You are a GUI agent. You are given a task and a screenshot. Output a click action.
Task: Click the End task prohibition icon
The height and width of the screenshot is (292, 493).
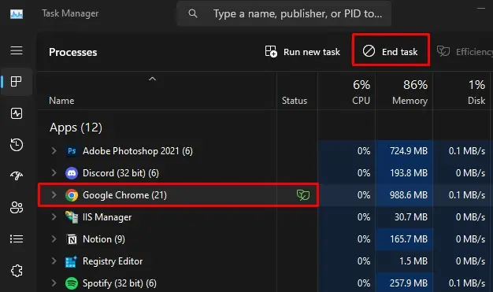point(369,51)
